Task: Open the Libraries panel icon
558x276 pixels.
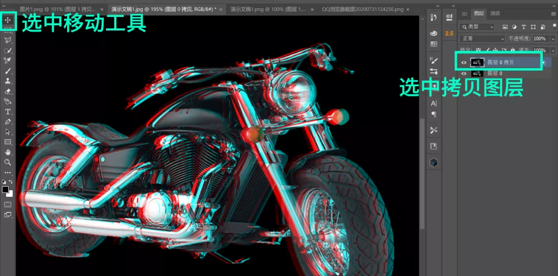Action: (x=433, y=147)
